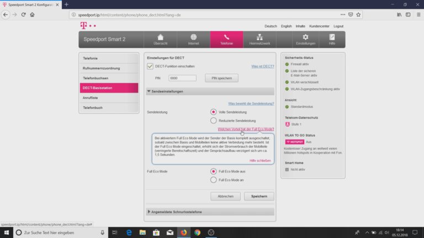
Task: Click the taskbar clock showing 18:14
Action: click(x=400, y=232)
